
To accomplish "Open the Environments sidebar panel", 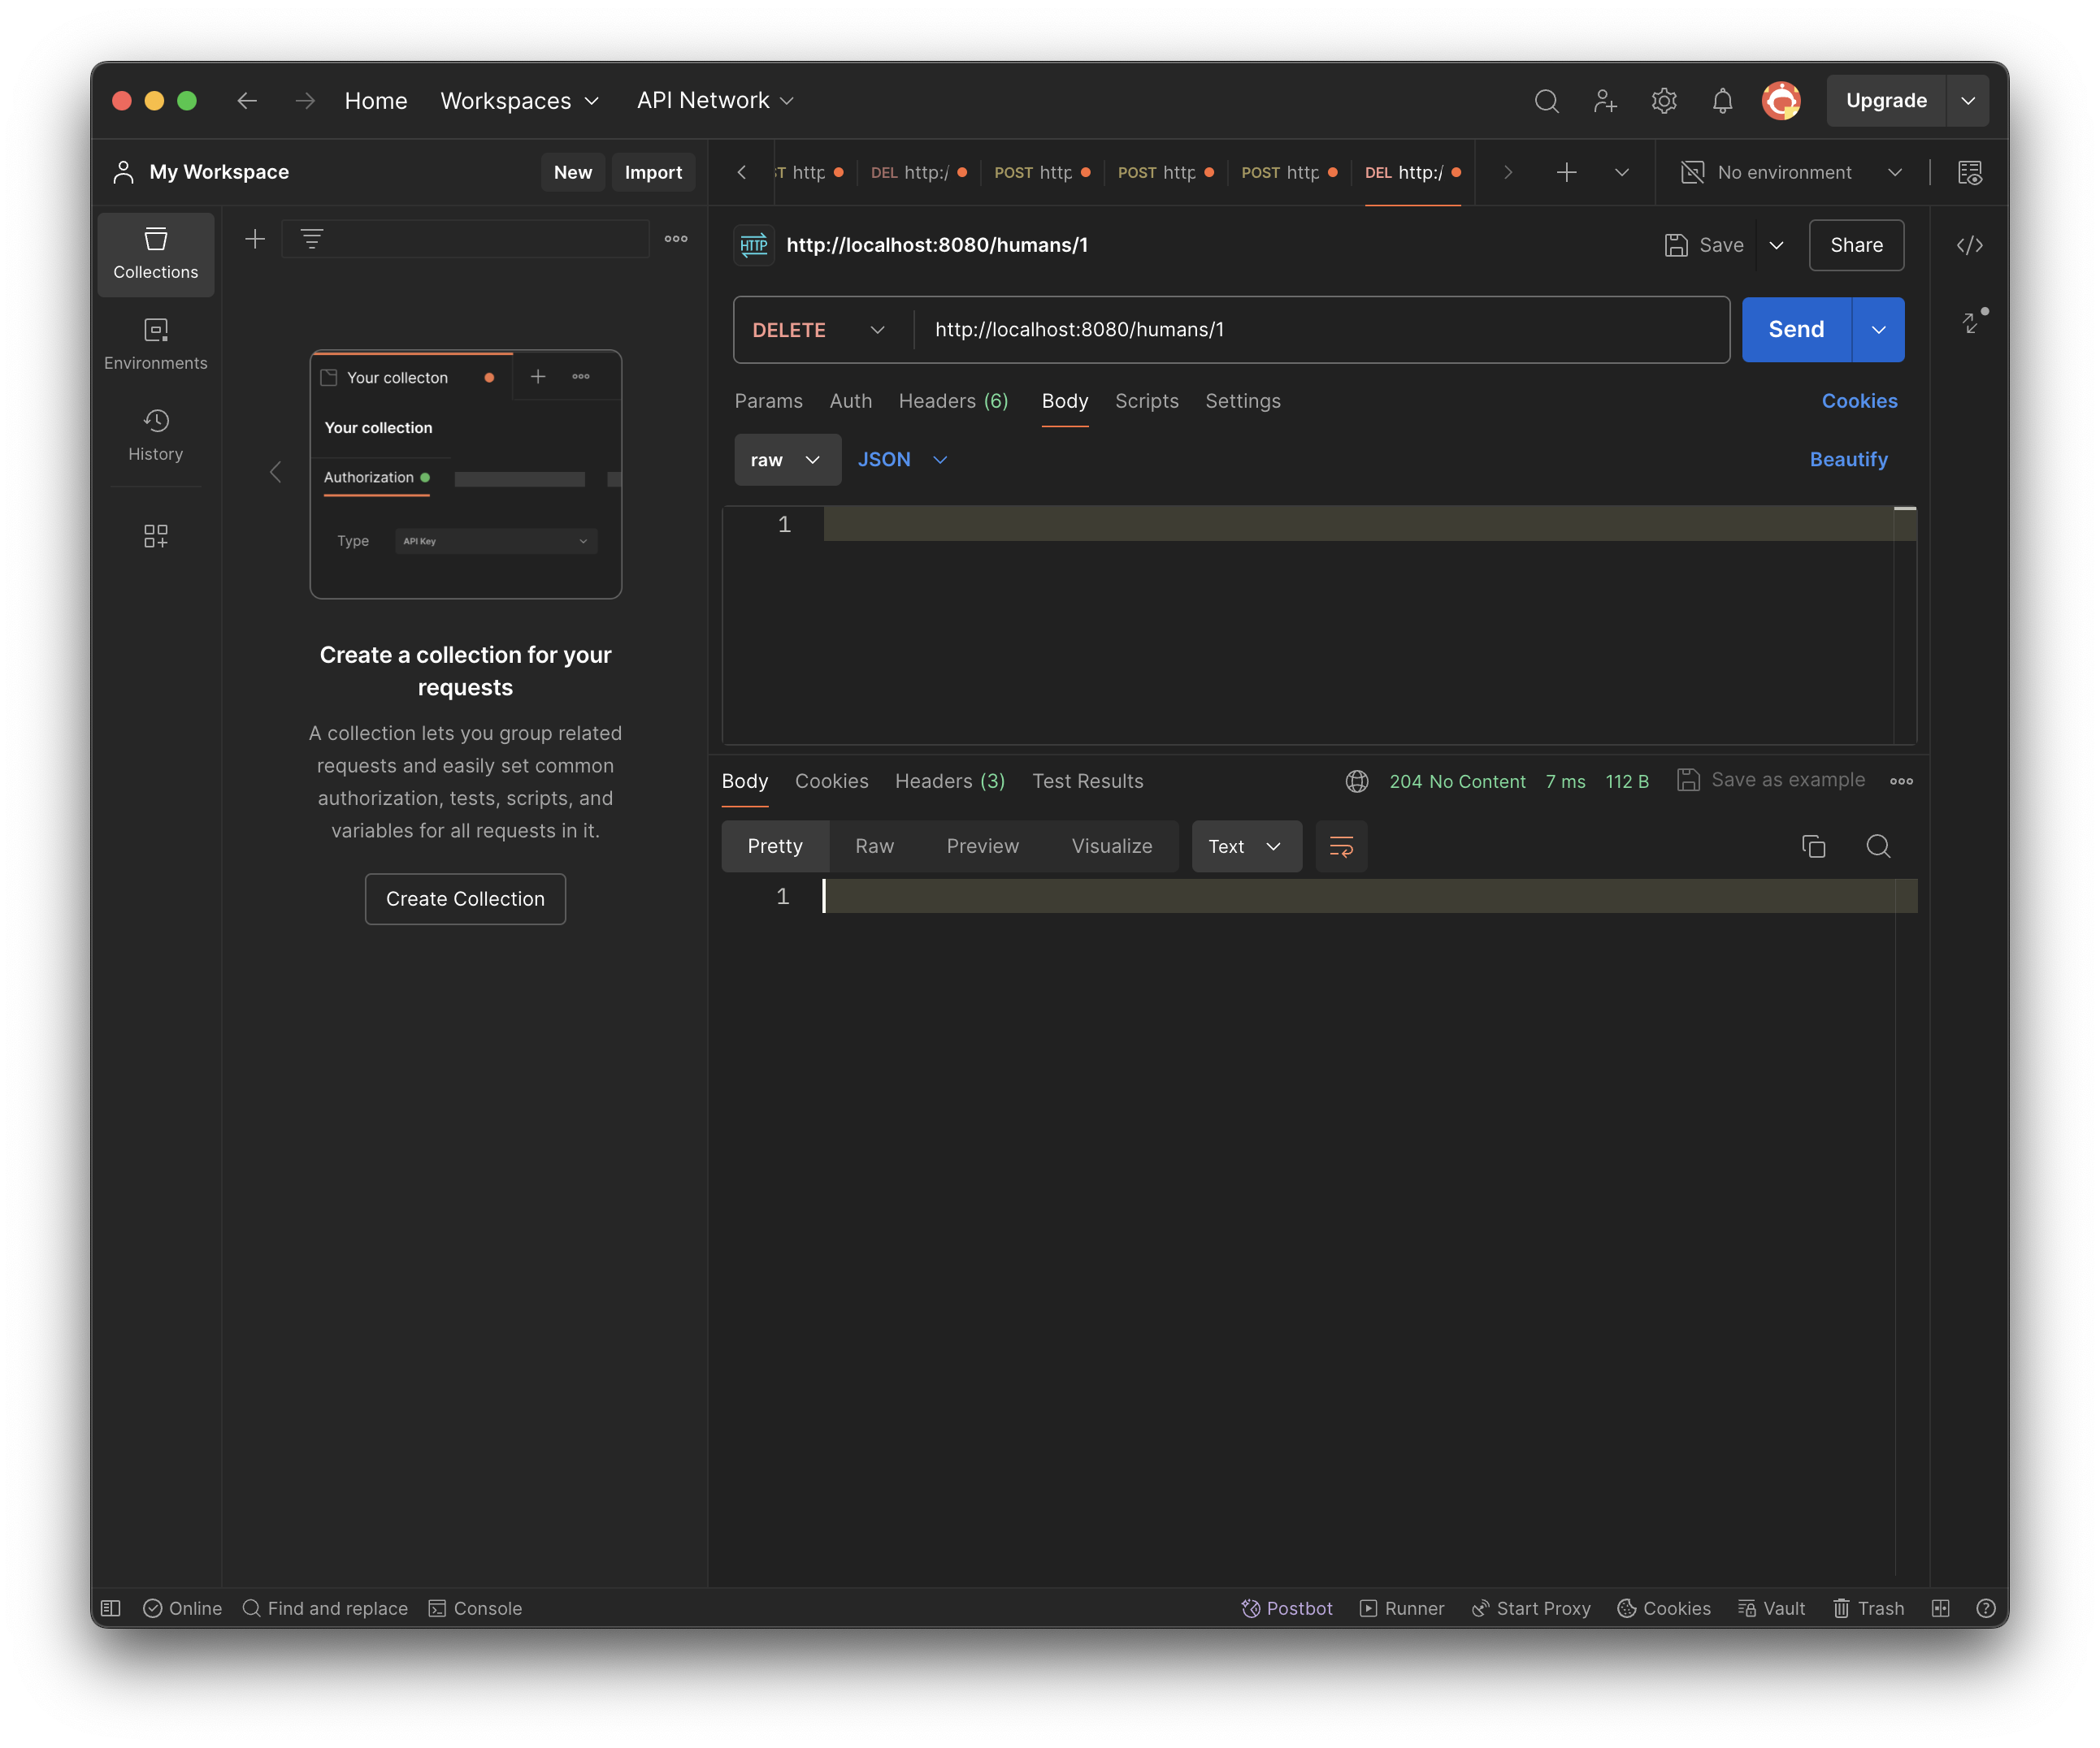I will (155, 343).
